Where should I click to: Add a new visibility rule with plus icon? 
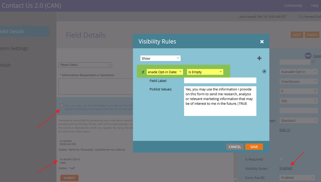(259, 58)
